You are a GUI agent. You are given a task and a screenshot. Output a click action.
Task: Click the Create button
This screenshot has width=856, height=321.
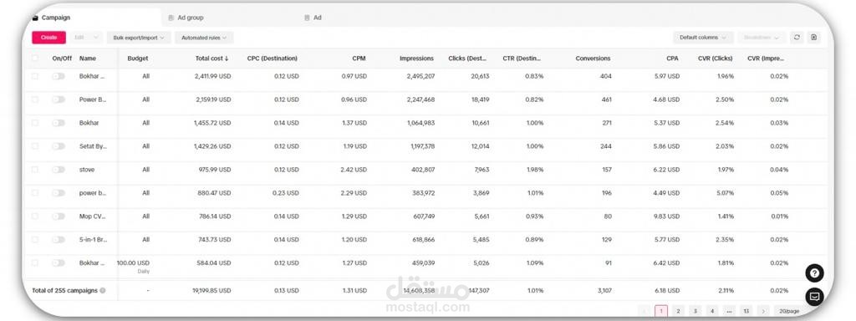48,38
